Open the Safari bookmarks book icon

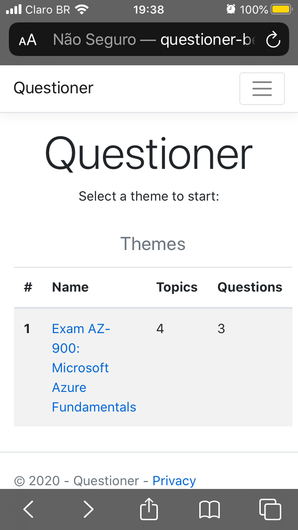(209, 509)
